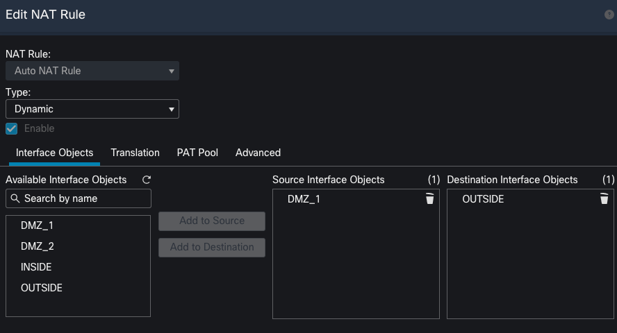Open the PAT Pool tab
The image size is (617, 333).
point(197,153)
